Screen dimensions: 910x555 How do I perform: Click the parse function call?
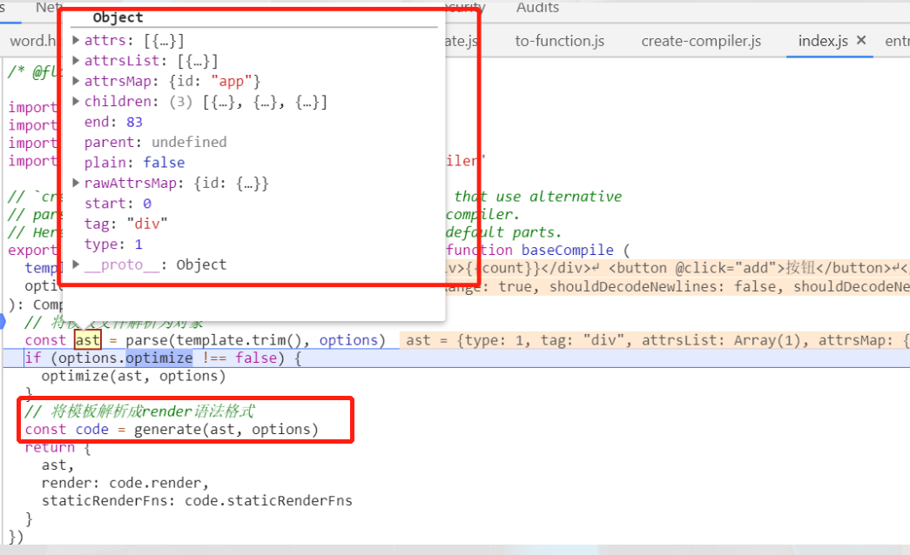[153, 340]
